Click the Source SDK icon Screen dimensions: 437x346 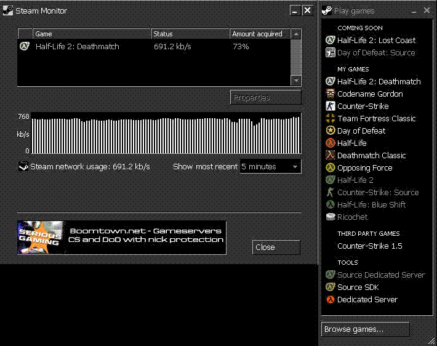click(331, 287)
